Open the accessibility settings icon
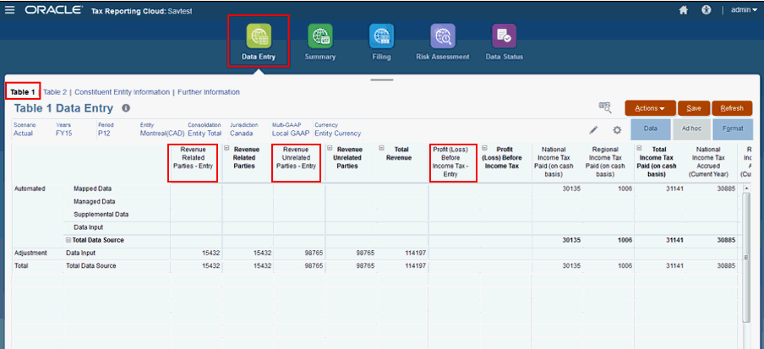Viewport: 764px width, 349px height. pyautogui.click(x=706, y=10)
